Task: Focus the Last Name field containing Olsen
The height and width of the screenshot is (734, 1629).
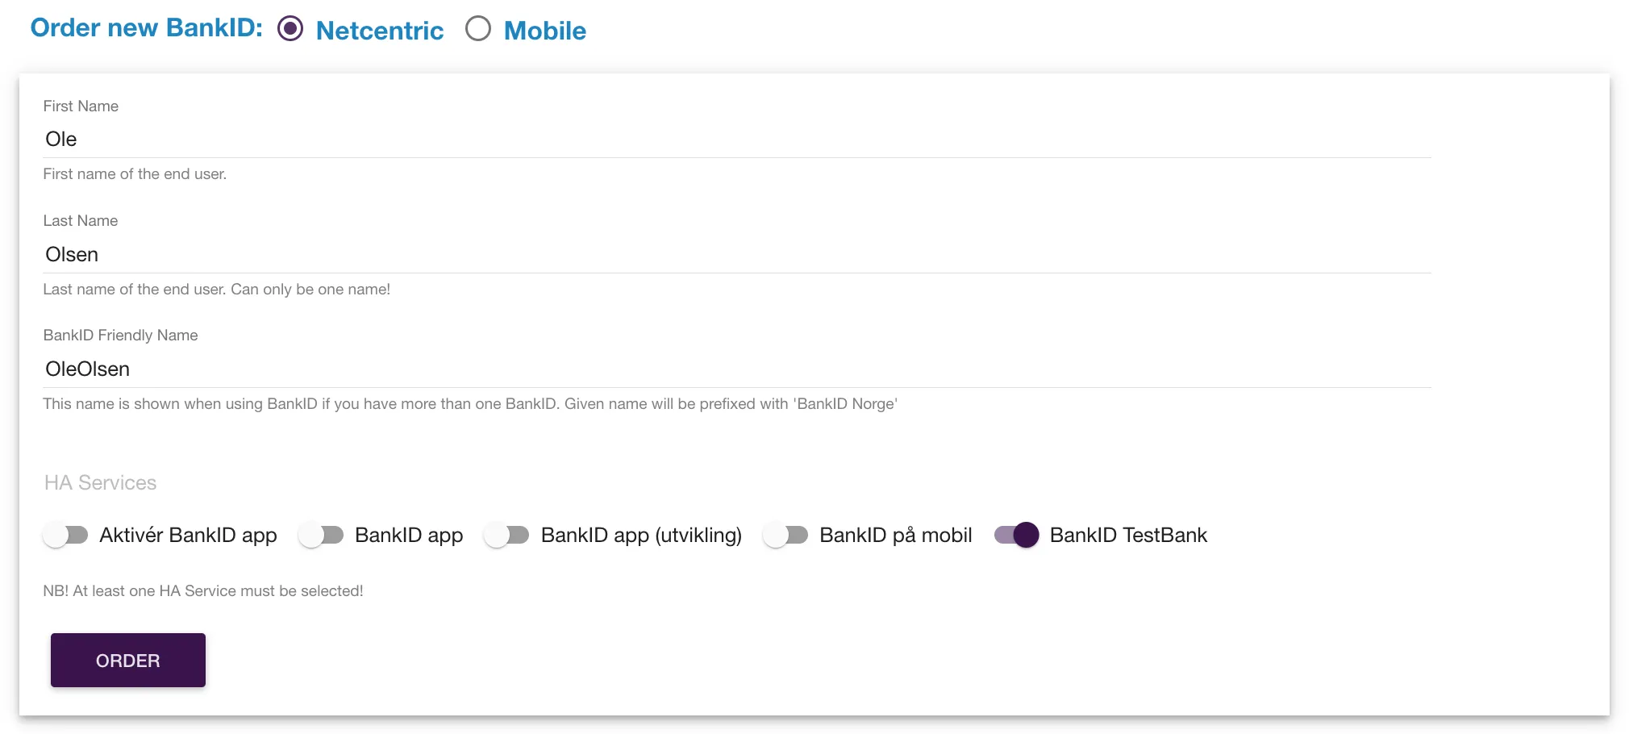Action: click(737, 254)
